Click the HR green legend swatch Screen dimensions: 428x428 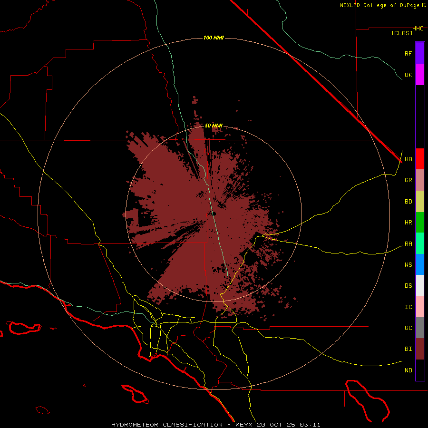420,223
